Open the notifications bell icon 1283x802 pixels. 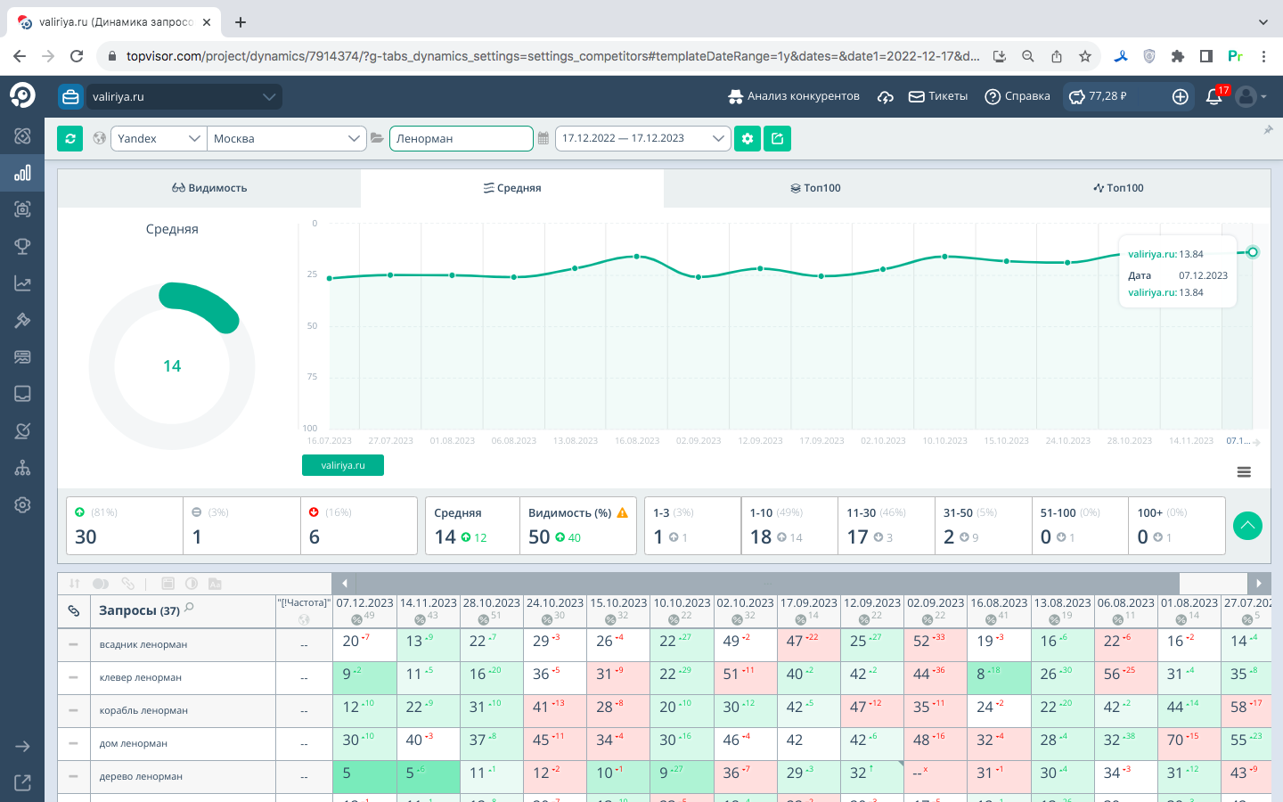coord(1214,96)
